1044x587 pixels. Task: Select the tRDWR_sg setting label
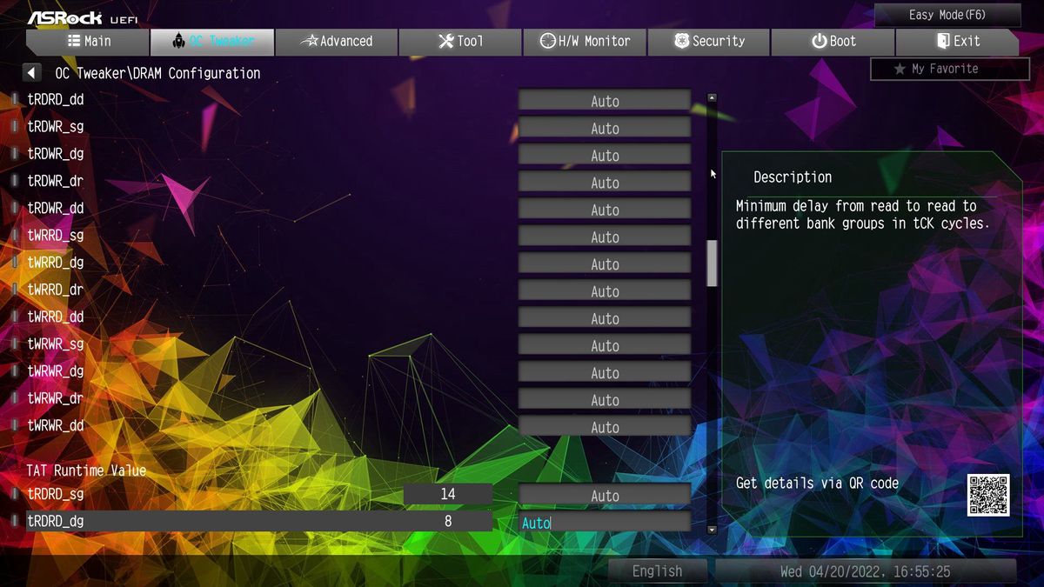56,127
